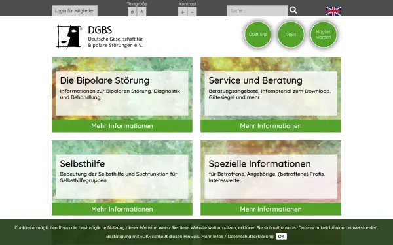Open the Selbsthilfe heading
The height and width of the screenshot is (245, 393).
(x=83, y=164)
